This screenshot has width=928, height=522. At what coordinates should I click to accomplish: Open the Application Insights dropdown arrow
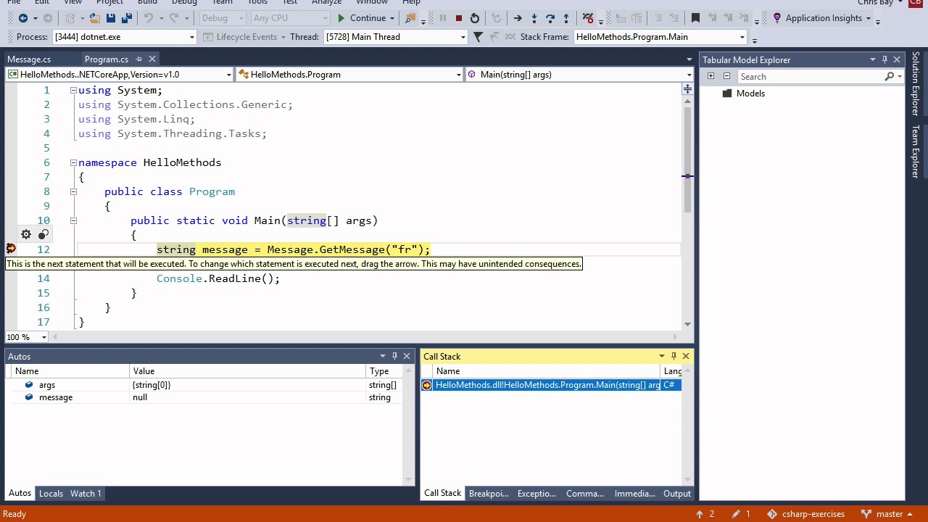868,18
